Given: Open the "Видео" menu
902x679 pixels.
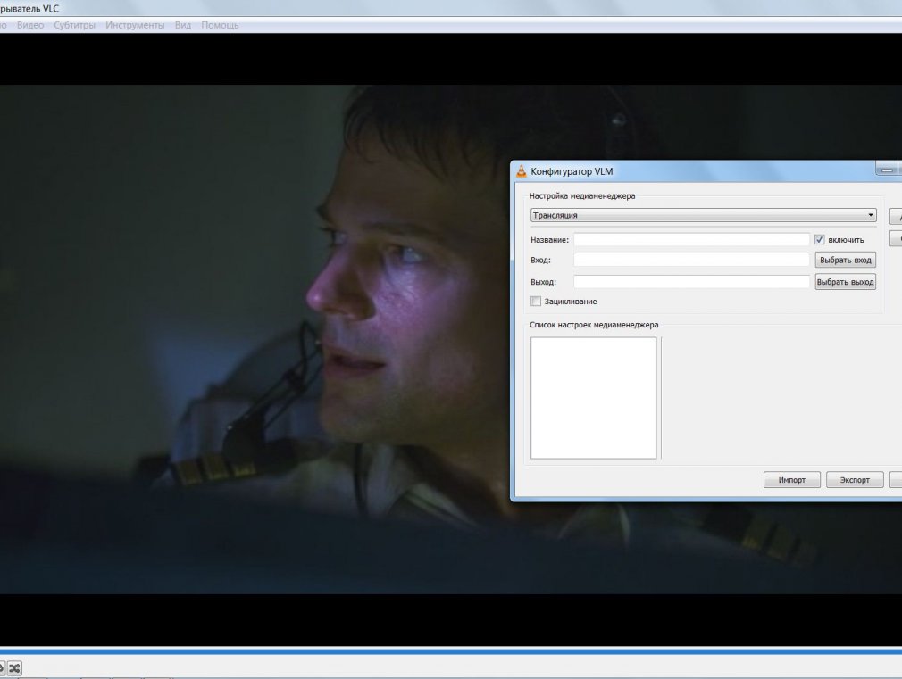Looking at the screenshot, I should click(30, 25).
